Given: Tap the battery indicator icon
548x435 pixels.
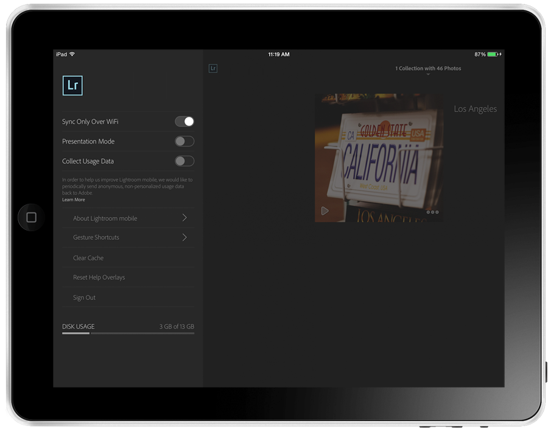Looking at the screenshot, I should (494, 54).
